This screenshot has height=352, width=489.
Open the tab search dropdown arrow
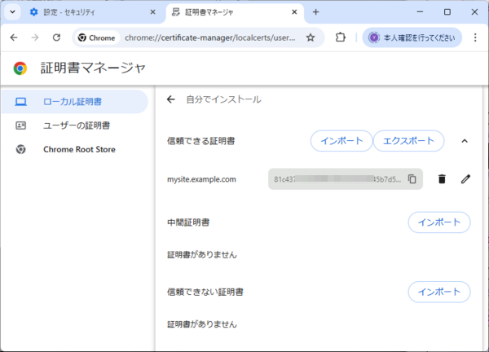(12, 12)
